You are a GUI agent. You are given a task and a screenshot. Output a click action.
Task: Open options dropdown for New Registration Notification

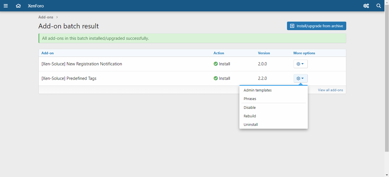tap(300, 64)
